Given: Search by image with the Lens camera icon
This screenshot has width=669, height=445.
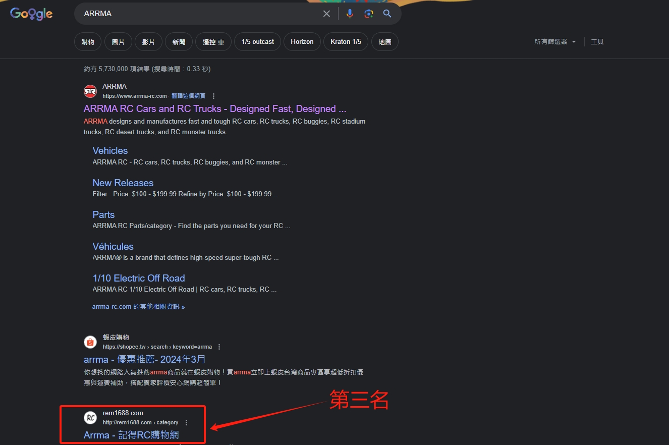Looking at the screenshot, I should [x=369, y=14].
